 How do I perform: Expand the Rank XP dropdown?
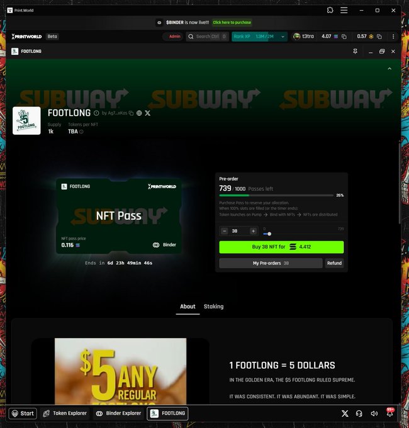[283, 37]
